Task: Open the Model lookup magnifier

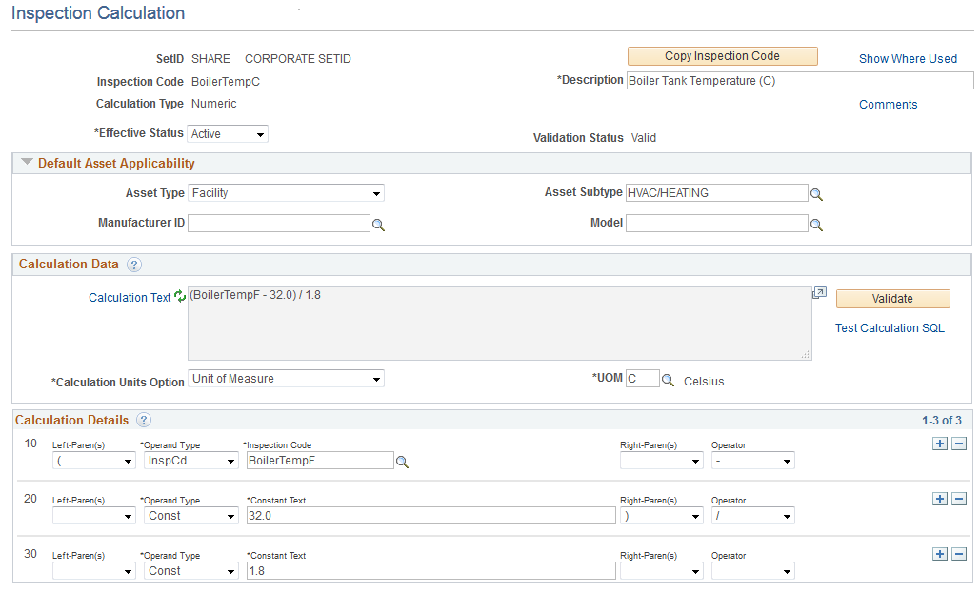Action: click(816, 223)
